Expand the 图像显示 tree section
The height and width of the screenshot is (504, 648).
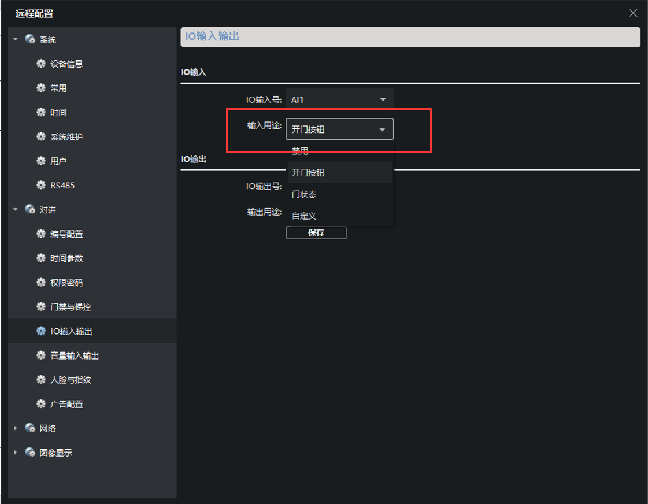pos(16,453)
